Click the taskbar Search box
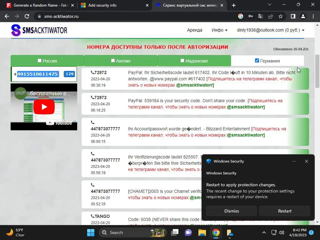The image size is (320, 240). (132, 232)
